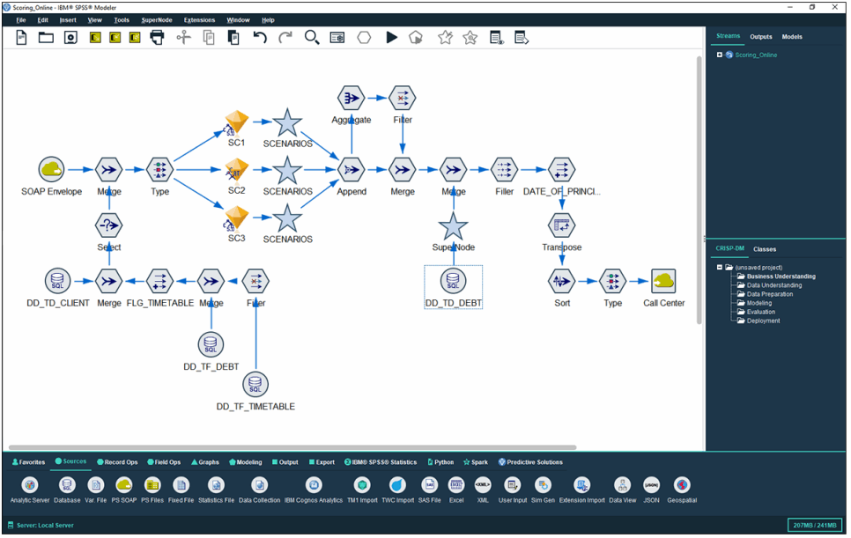Select the Deployment project folder
851x538 pixels.
[758, 321]
